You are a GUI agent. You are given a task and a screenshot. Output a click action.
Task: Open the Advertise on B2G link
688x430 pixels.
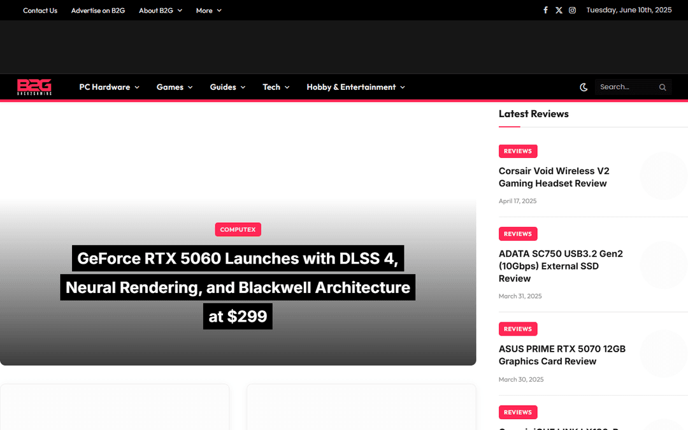point(98,11)
